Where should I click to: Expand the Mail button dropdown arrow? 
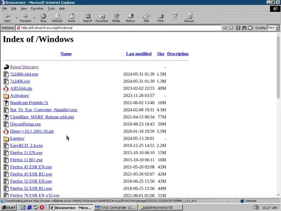click(x=150, y=16)
